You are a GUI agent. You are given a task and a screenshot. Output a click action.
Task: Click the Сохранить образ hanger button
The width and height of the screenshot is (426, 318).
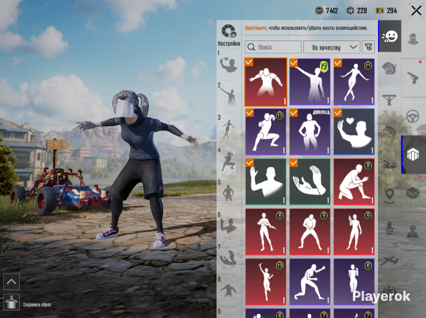coord(11,302)
